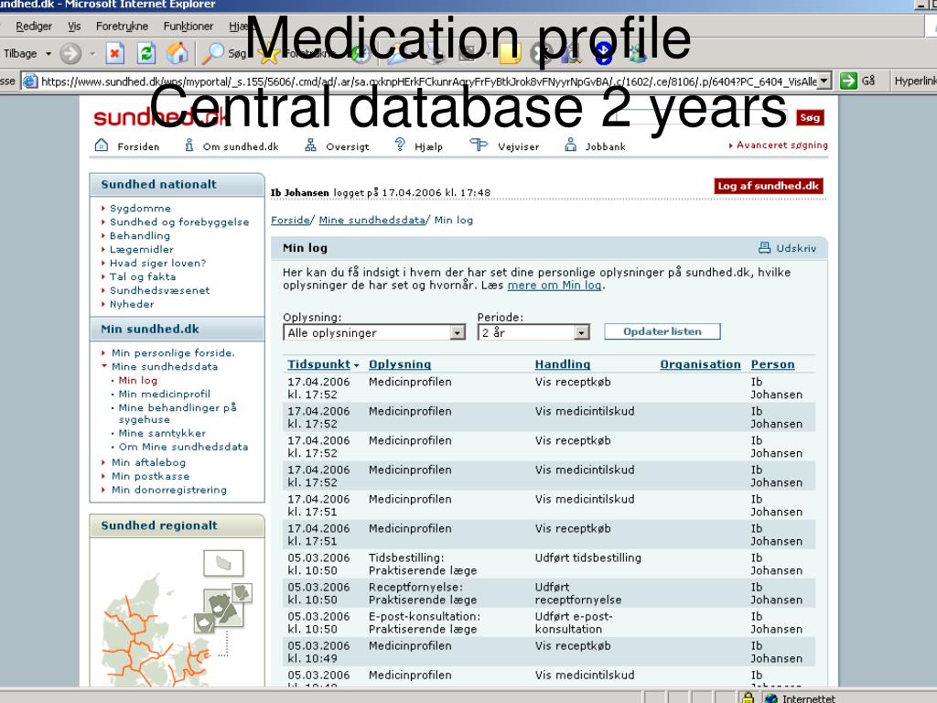Click in the browser address URL field

pos(428,81)
